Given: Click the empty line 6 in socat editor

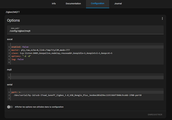Looking at the screenshot, I should (x=87, y=62).
